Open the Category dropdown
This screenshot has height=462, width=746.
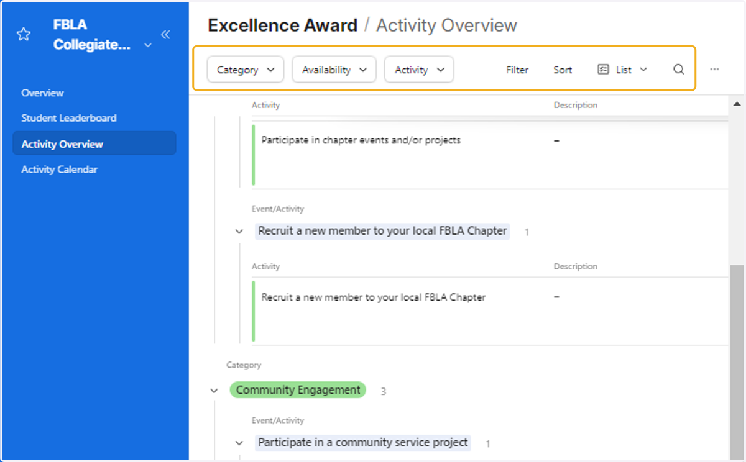(246, 70)
